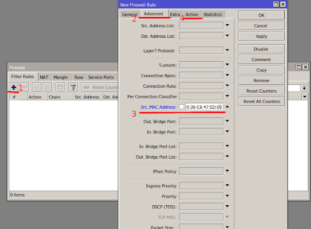Click the enable rule checkmark icon
The image size is (311, 229).
tap(37, 87)
